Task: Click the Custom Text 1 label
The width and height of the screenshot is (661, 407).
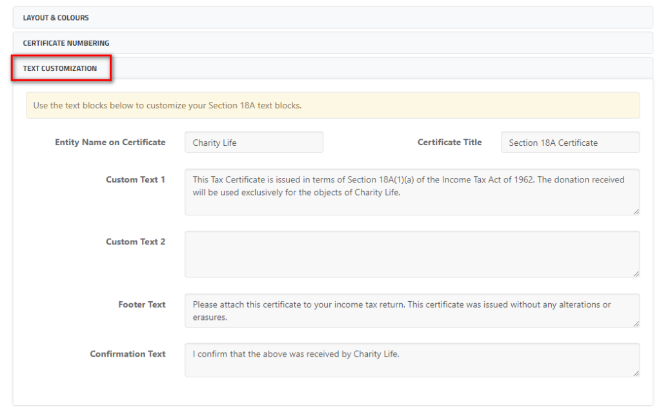Action: tap(136, 179)
